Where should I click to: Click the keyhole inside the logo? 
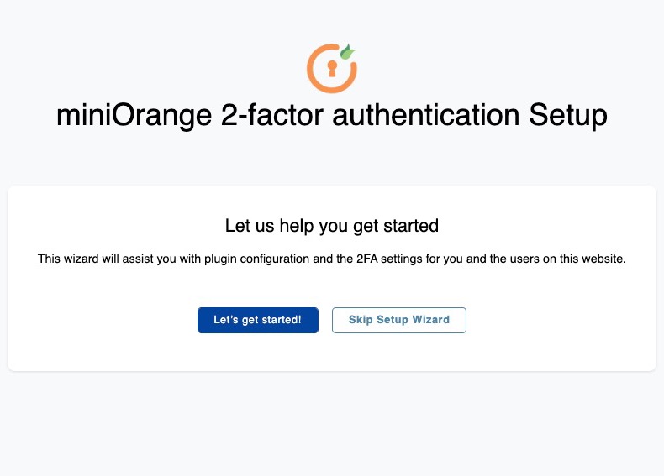click(330, 69)
